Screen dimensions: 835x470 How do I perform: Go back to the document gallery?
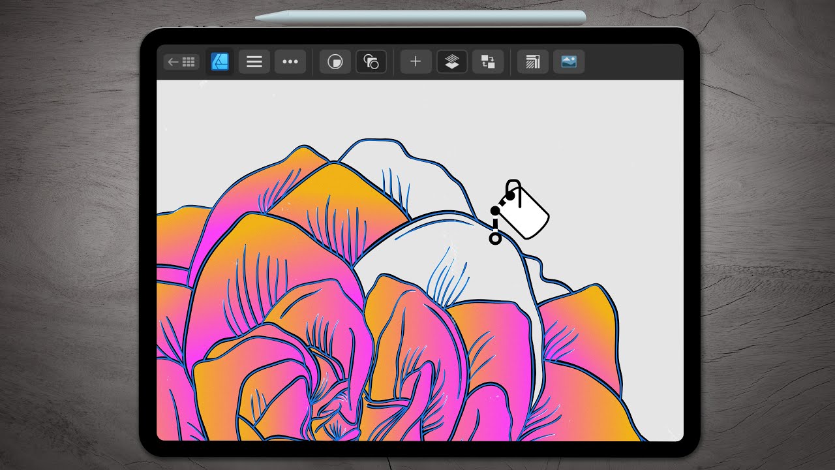pyautogui.click(x=181, y=62)
